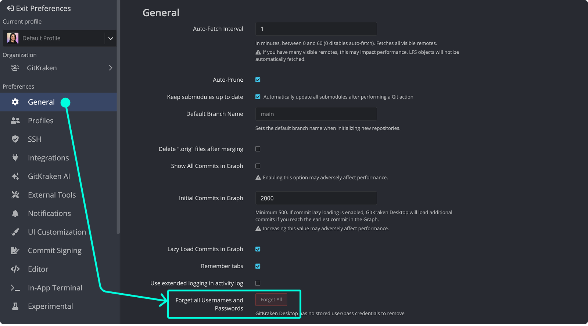
Task: Open Profiles via the people icon
Action: pyautogui.click(x=15, y=120)
